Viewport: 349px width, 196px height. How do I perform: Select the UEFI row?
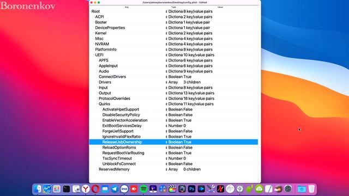pos(173,55)
